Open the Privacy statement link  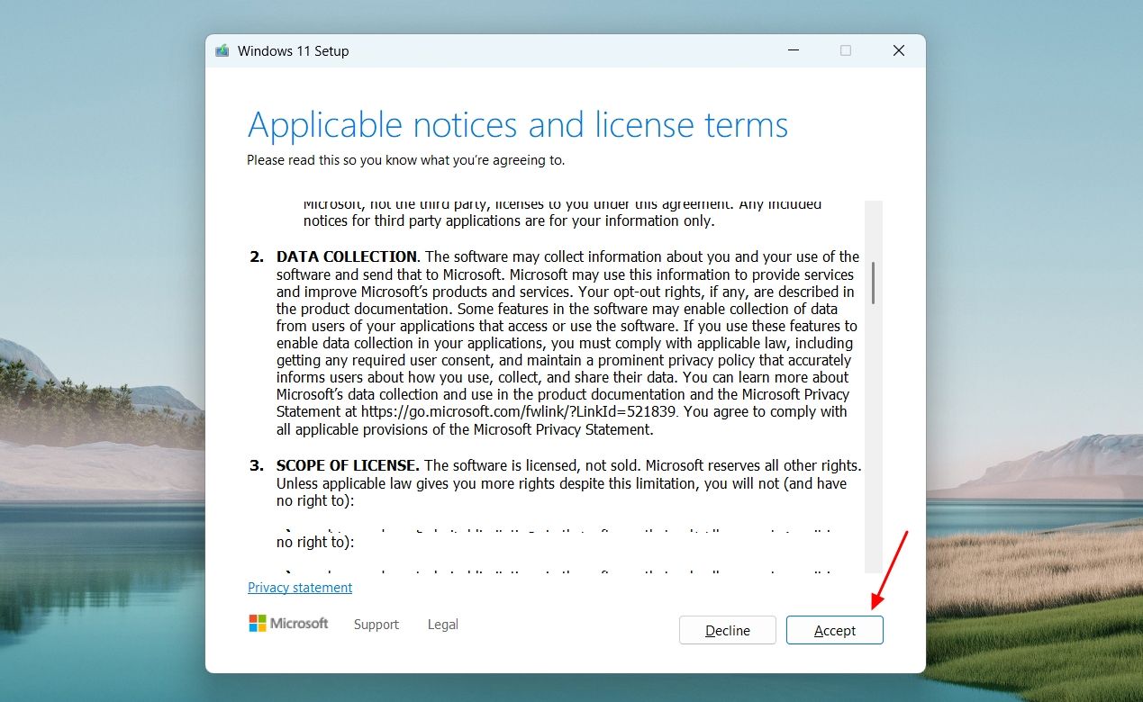300,588
